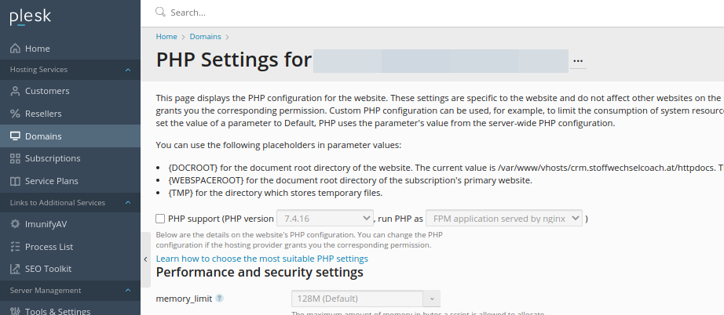
Task: Click the memory_limit label text
Action: point(184,299)
